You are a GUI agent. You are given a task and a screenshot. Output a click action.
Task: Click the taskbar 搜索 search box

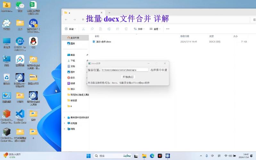(x=113, y=156)
